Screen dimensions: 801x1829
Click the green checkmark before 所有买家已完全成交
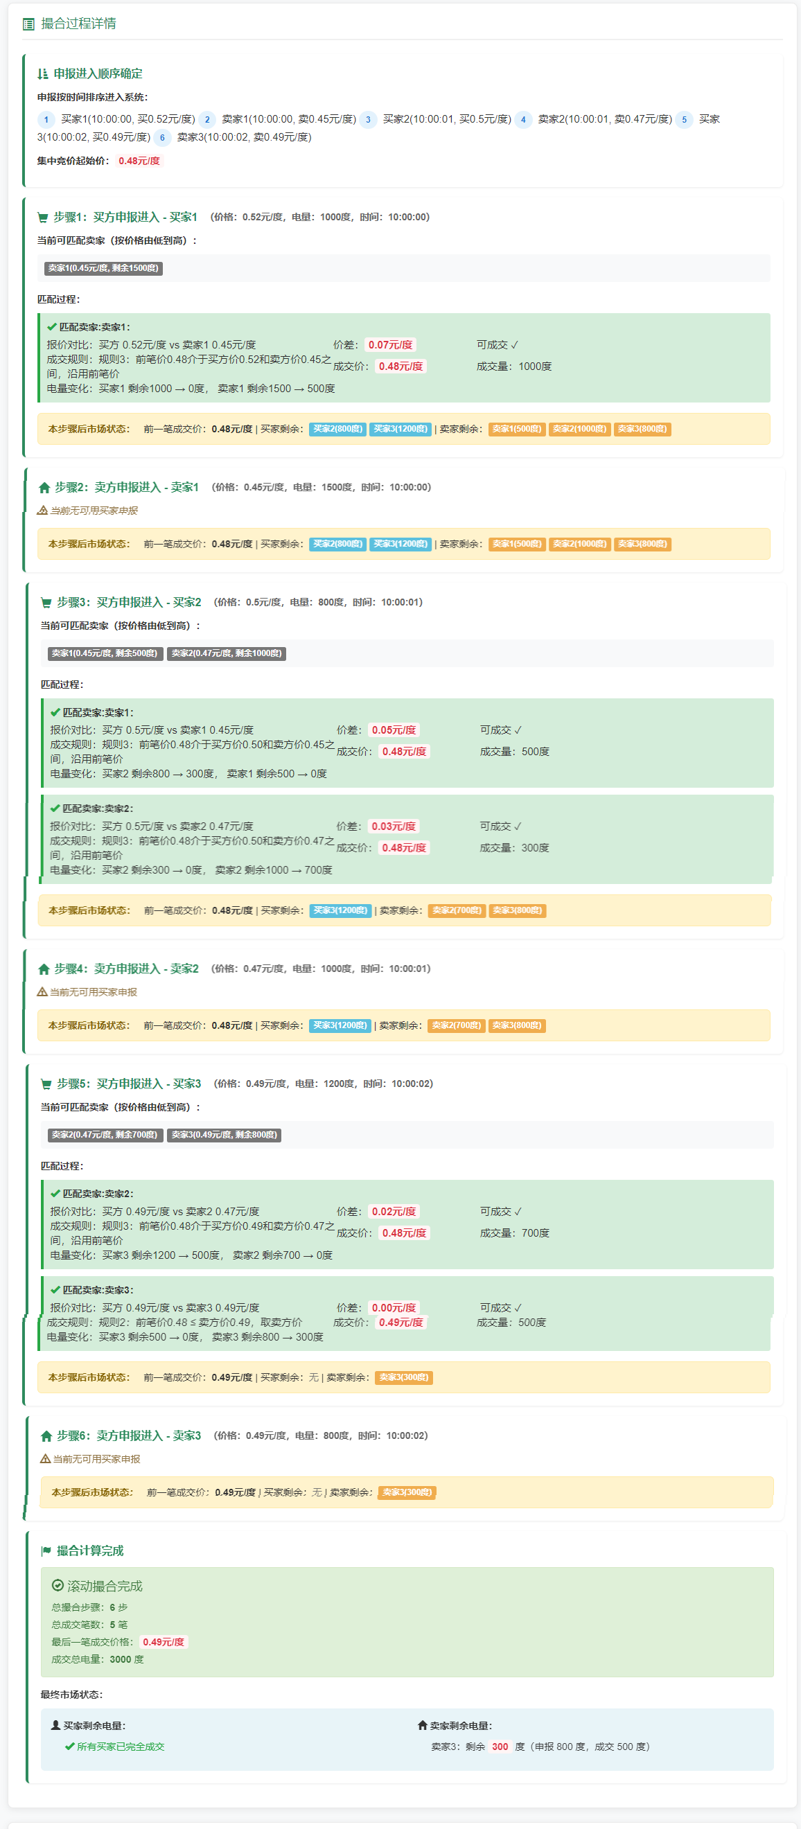(x=69, y=1747)
